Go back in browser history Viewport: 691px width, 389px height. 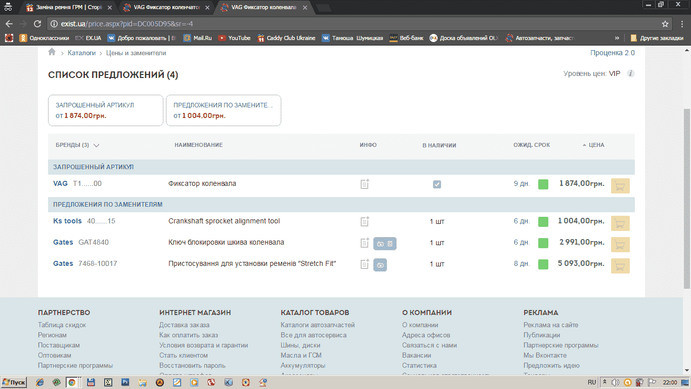pyautogui.click(x=9, y=24)
